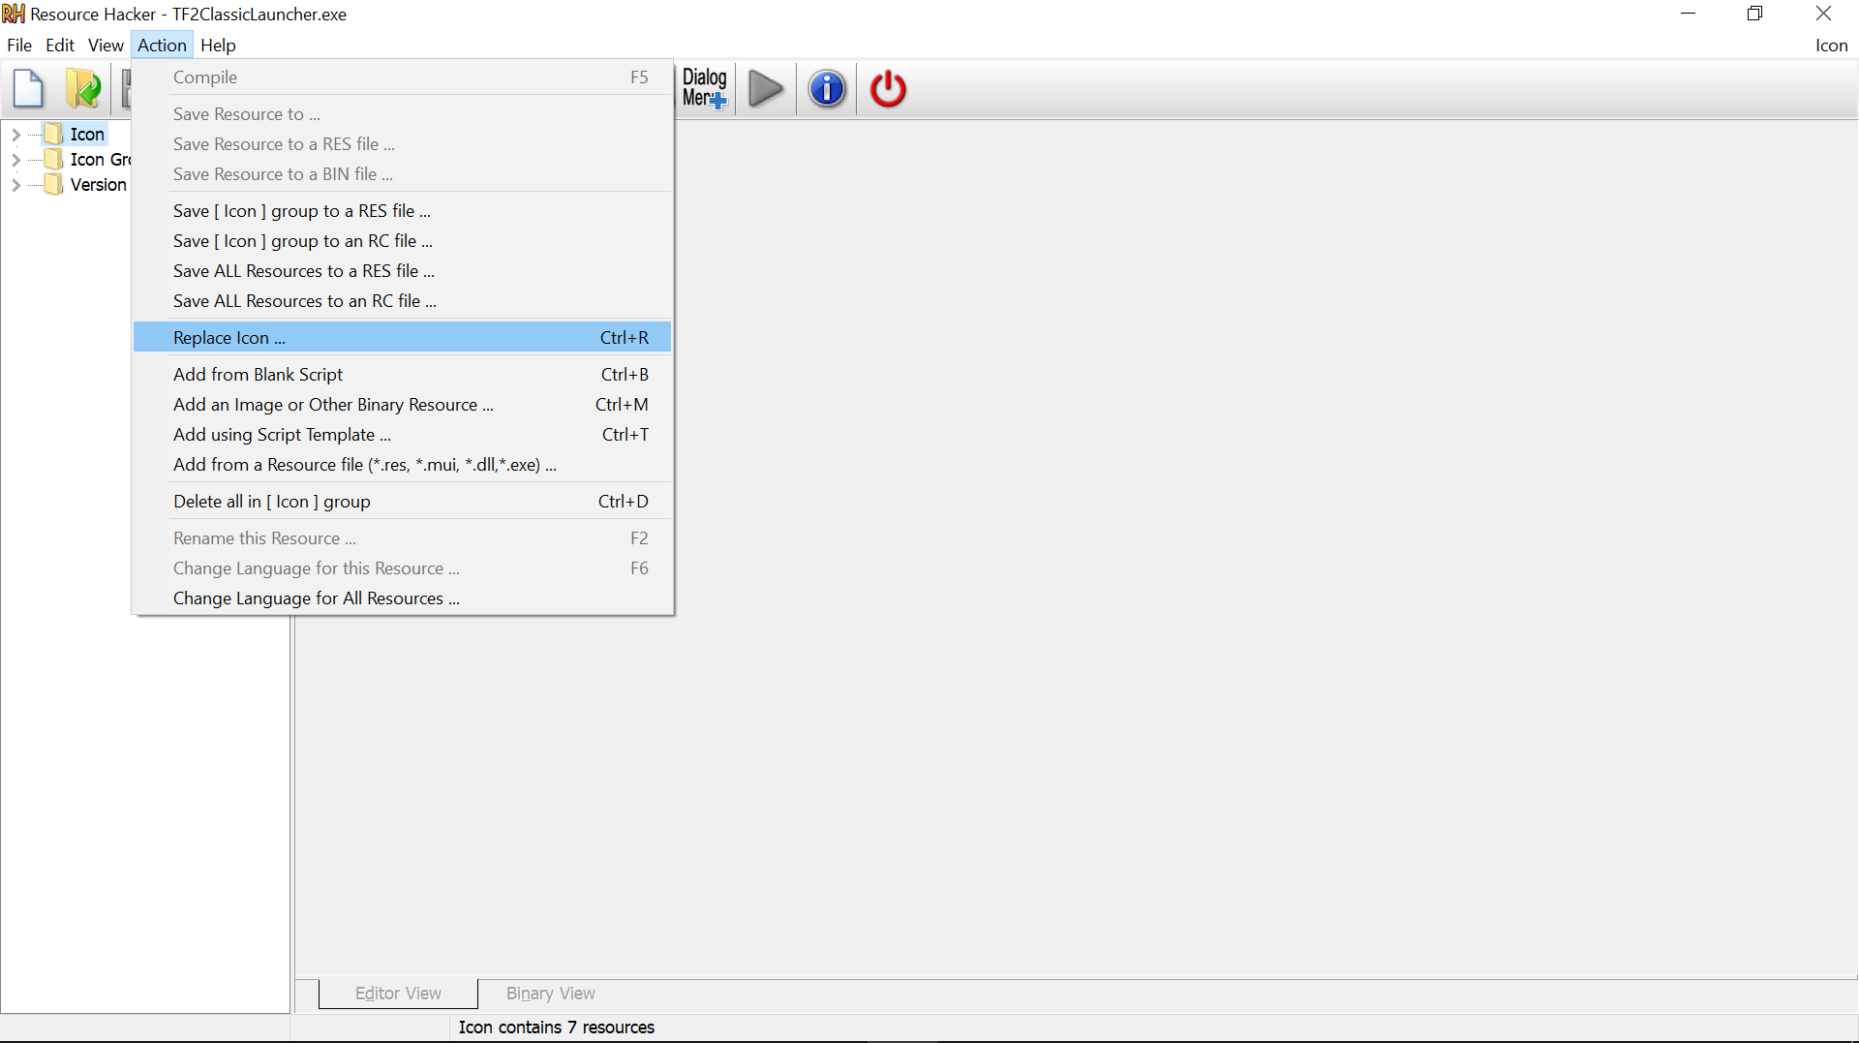This screenshot has height=1043, width=1859.
Task: Close the open Action menu
Action: (x=162, y=46)
